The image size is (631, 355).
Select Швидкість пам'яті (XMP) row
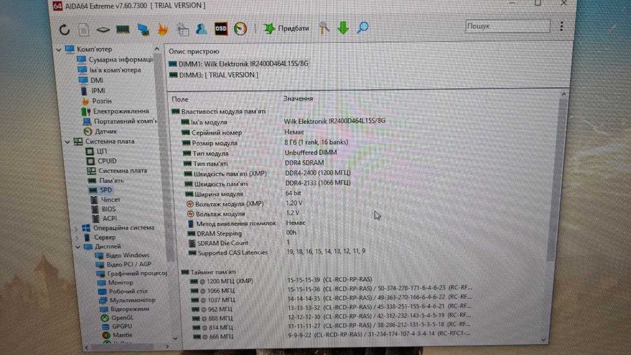(x=230, y=174)
